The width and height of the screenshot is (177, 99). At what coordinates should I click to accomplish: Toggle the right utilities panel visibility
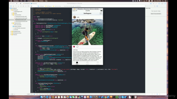(x=165, y=4)
